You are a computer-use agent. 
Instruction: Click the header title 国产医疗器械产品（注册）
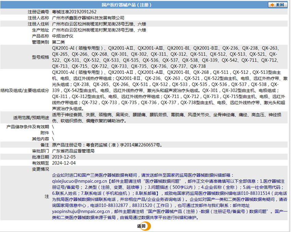127,5
